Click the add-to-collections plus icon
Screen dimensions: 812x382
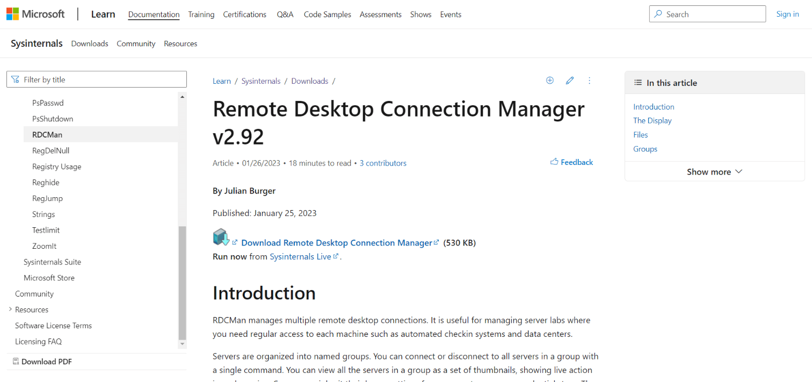[x=549, y=80]
